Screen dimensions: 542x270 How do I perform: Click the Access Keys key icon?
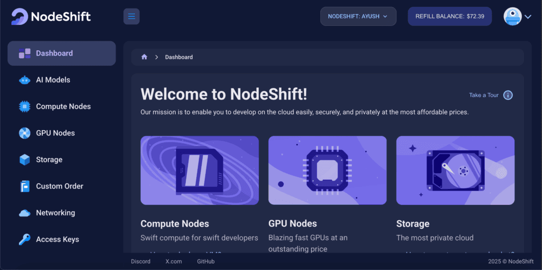(x=24, y=239)
